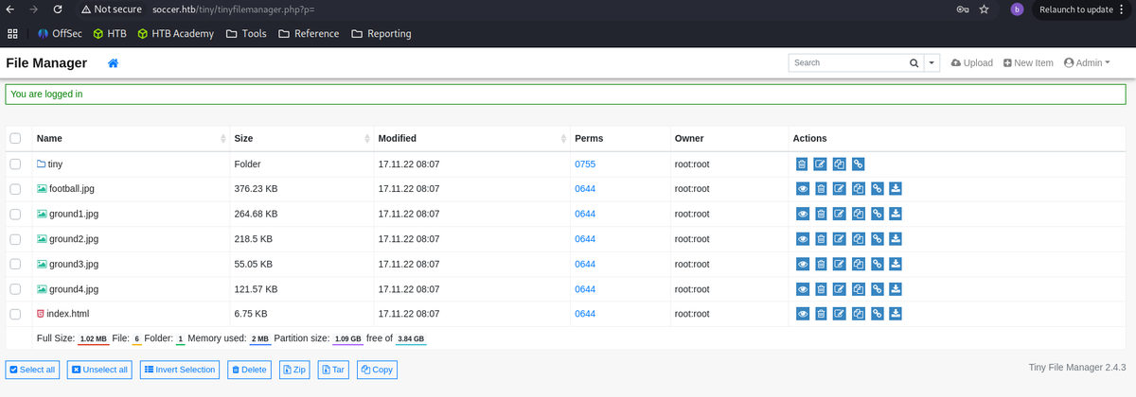Open the football.jpg file link
The image size is (1136, 397).
[65, 189]
